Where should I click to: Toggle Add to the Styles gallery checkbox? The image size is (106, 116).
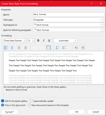3,101
